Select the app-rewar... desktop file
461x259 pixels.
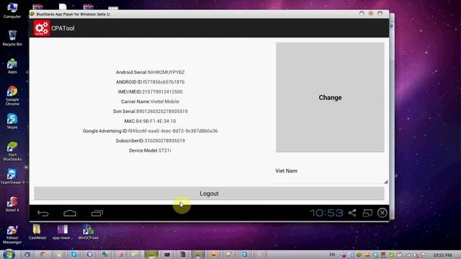(63, 232)
